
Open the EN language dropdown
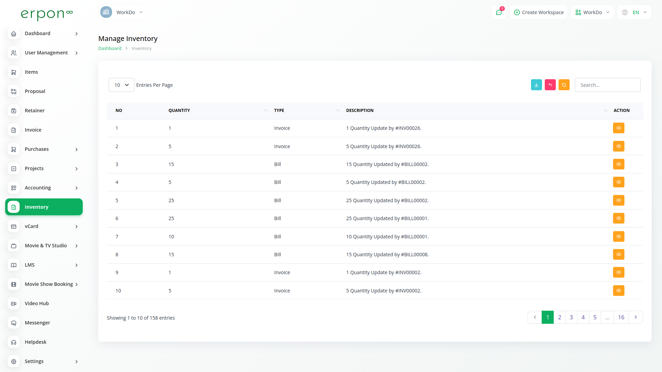tap(634, 12)
